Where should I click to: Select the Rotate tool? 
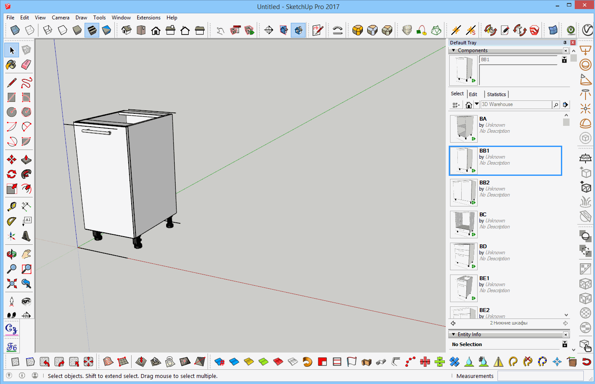(x=11, y=174)
